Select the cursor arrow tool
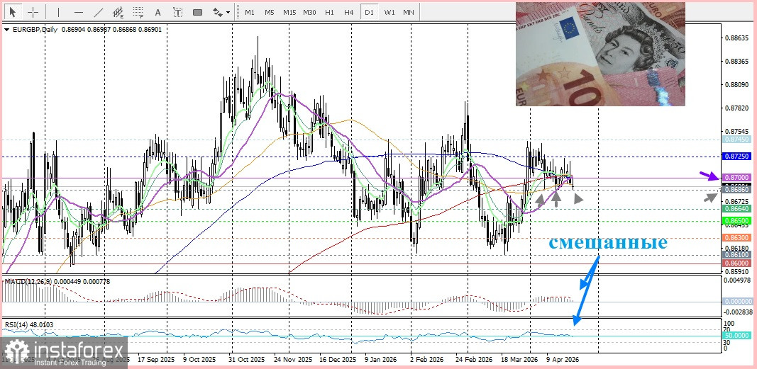 pyautogui.click(x=13, y=12)
